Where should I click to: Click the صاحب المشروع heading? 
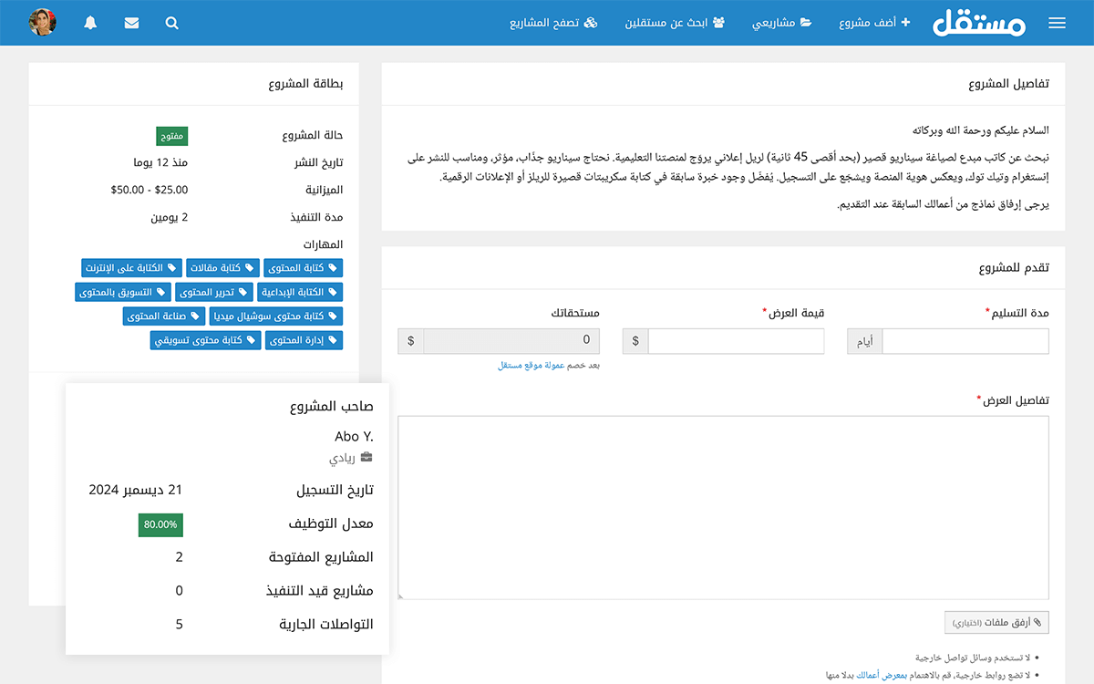(x=331, y=407)
